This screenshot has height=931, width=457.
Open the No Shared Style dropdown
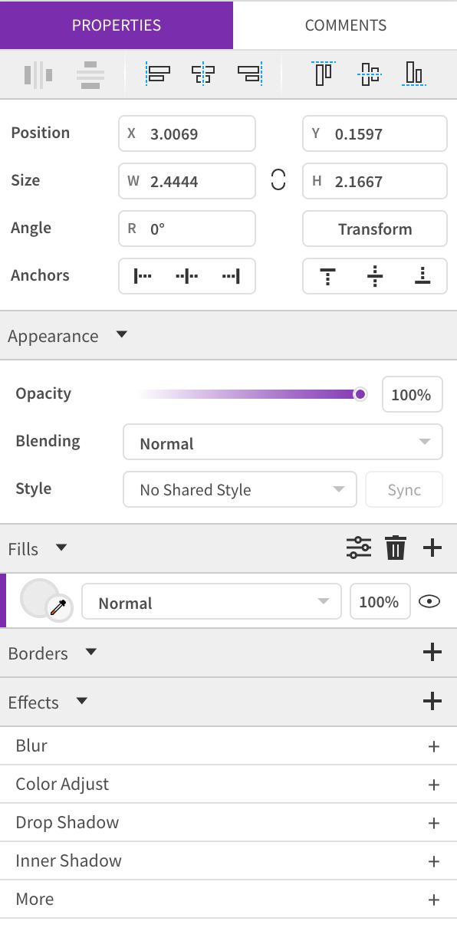pyautogui.click(x=240, y=489)
